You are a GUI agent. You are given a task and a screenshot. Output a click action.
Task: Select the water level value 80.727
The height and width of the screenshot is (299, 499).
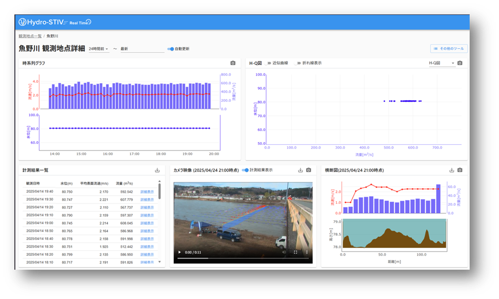[x=67, y=207]
